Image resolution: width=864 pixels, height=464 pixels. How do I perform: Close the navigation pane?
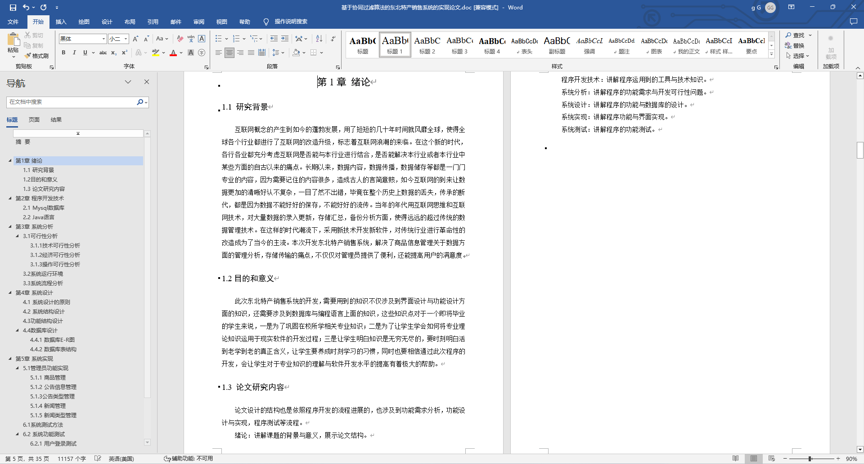(147, 82)
